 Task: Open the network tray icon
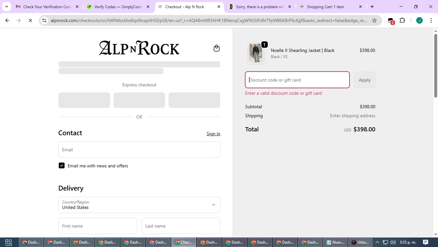(x=385, y=242)
